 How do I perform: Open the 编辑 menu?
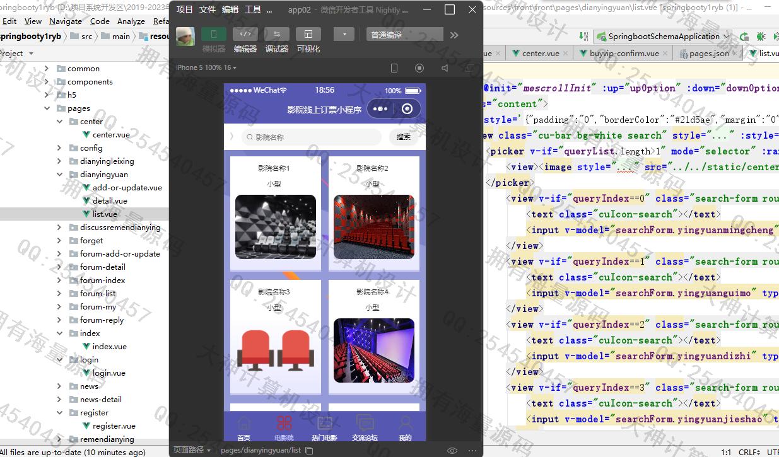coord(230,9)
